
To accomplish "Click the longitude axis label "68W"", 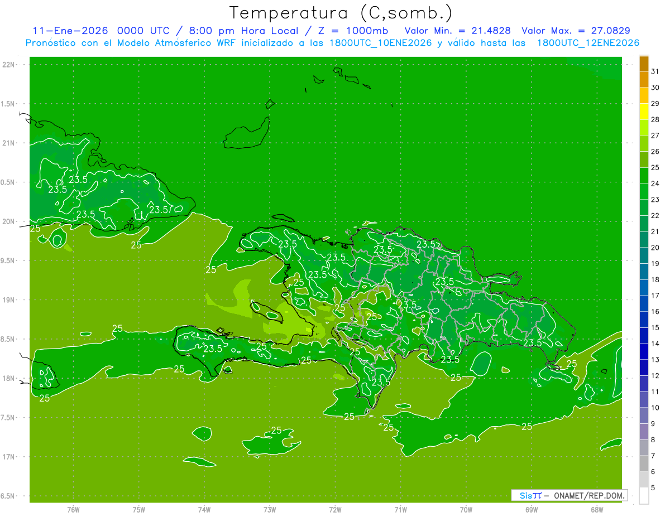I will [597, 509].
